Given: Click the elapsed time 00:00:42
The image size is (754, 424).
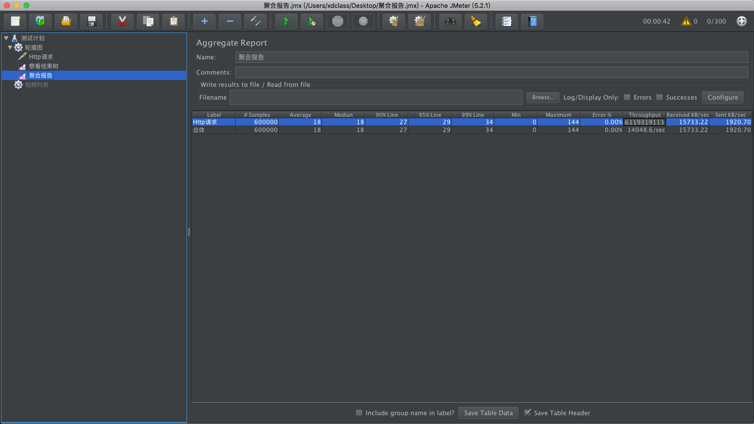Looking at the screenshot, I should point(656,21).
